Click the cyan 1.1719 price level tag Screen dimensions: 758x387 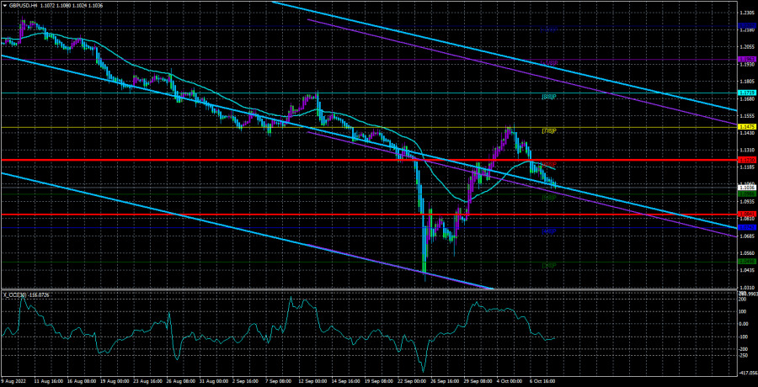[x=746, y=93]
